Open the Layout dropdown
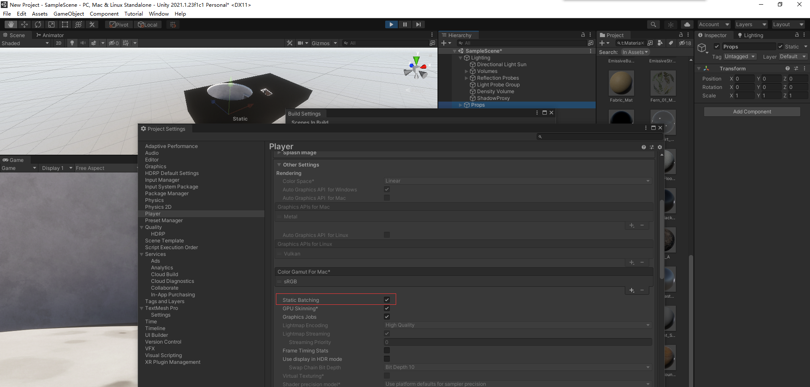This screenshot has height=387, width=810. click(788, 24)
